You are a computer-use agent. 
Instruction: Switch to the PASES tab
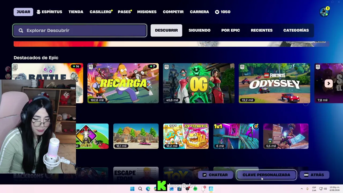point(125,12)
